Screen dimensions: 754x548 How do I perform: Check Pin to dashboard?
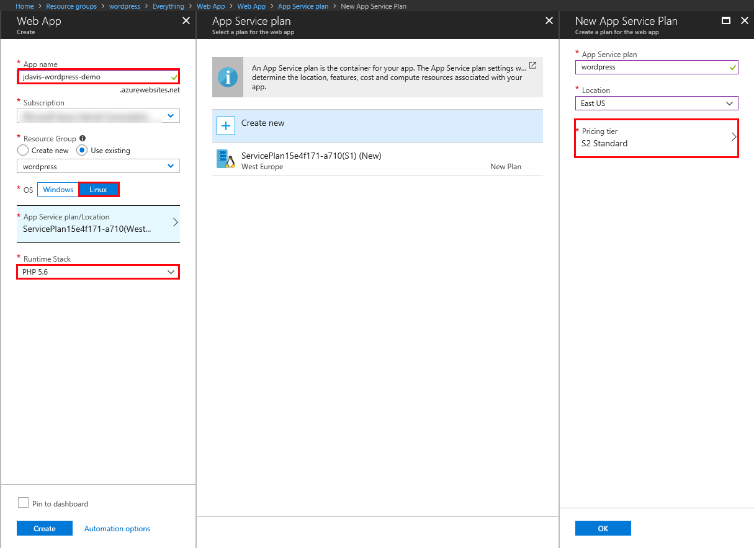(x=24, y=503)
